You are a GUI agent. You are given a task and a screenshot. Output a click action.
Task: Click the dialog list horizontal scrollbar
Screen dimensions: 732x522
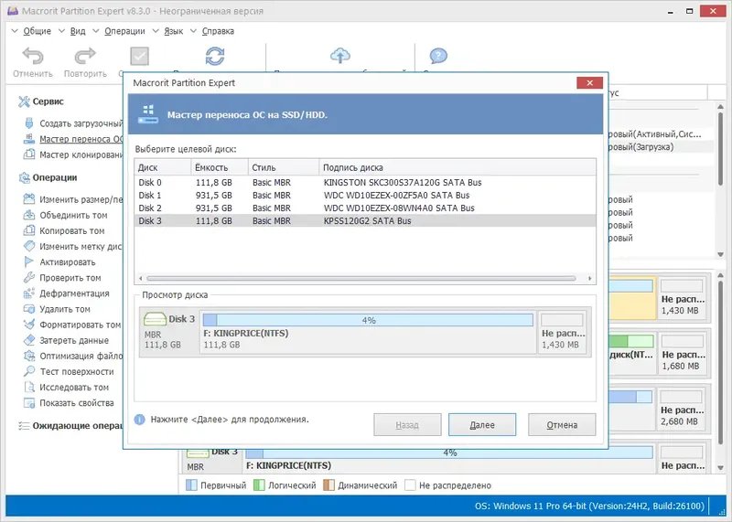click(361, 279)
